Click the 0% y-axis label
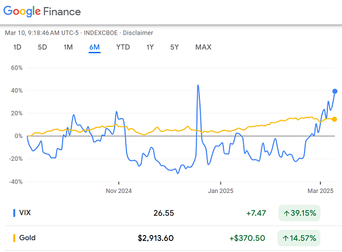The width and height of the screenshot is (342, 252). pos(19,136)
